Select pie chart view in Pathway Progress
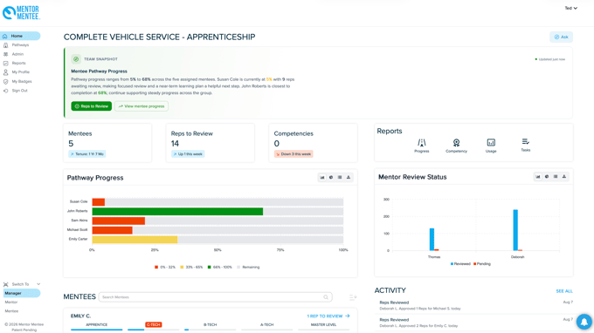Screen dimensions: 594x333 [x=331, y=177]
